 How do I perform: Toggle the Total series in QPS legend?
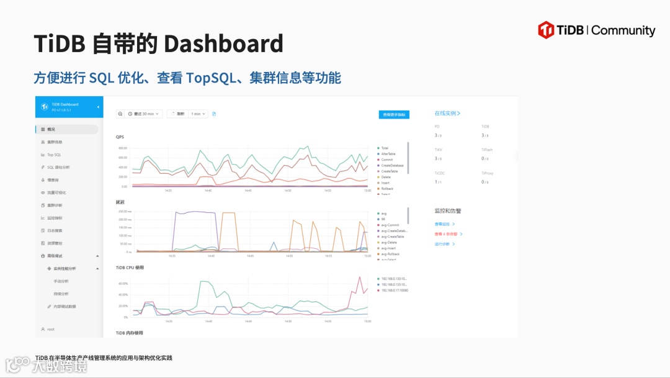click(383, 148)
